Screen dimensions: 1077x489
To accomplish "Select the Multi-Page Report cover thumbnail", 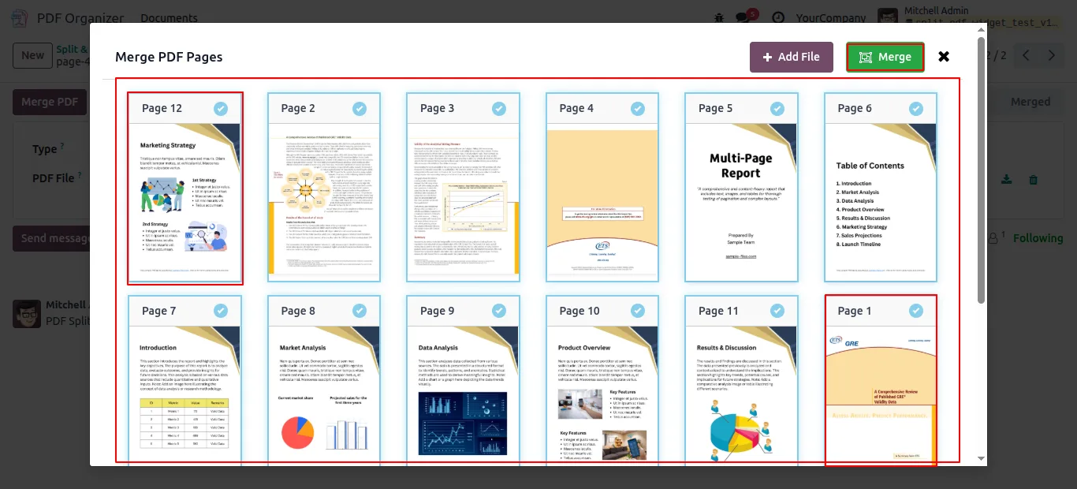I will (x=741, y=202).
